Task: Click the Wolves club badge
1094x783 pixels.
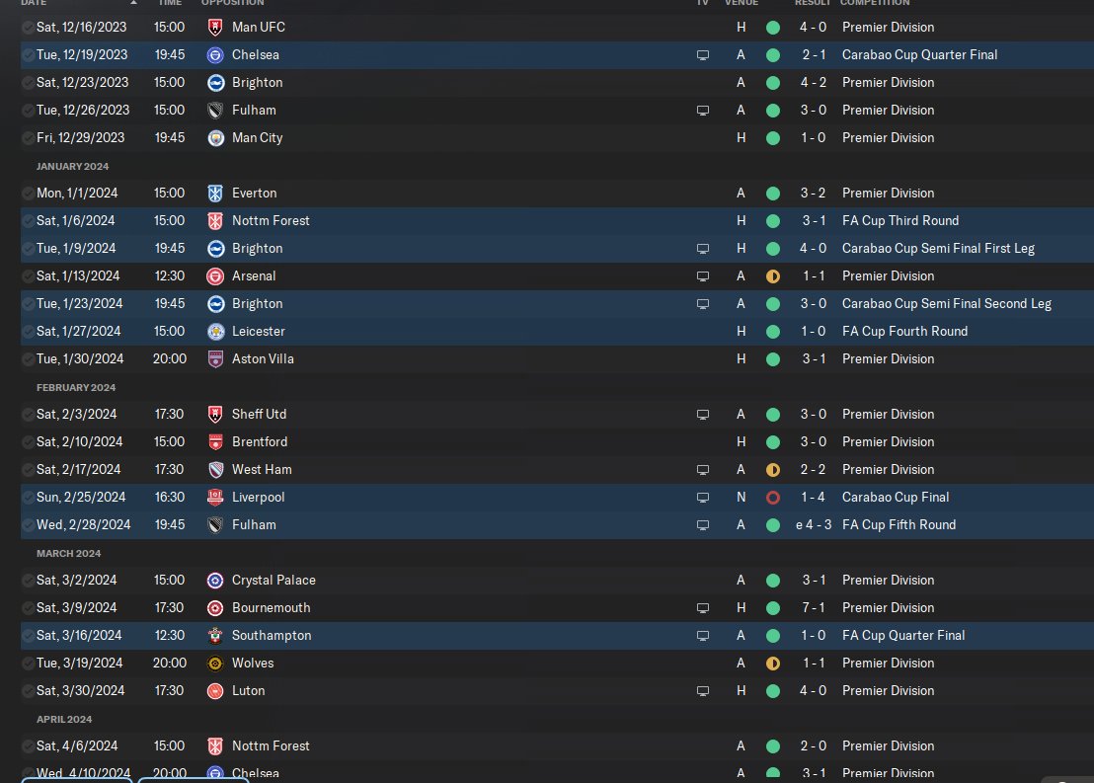Action: tap(215, 664)
